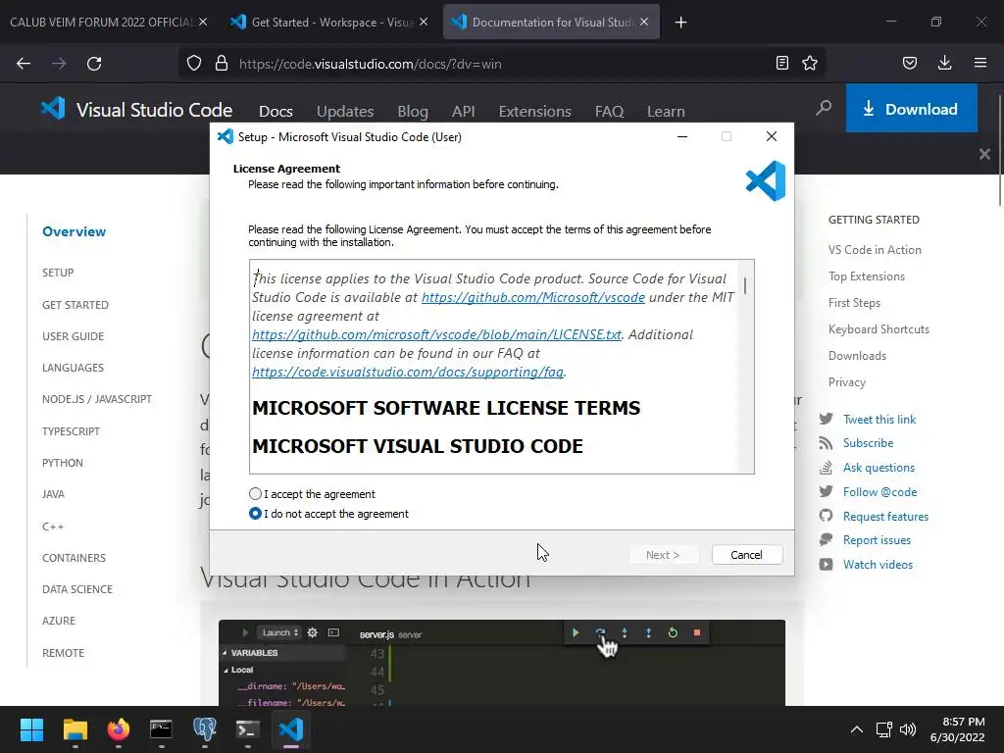Go to VS Code in Action link
Image resolution: width=1004 pixels, height=753 pixels.
(875, 250)
